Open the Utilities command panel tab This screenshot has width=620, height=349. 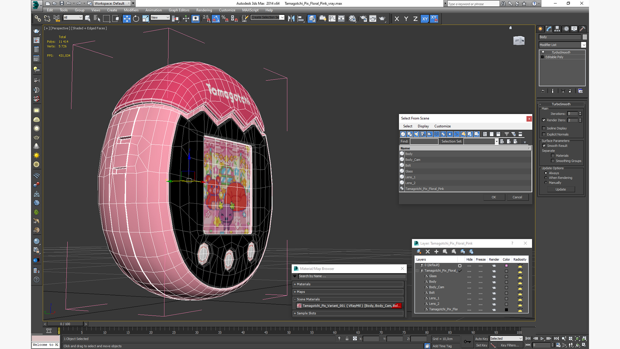583,29
